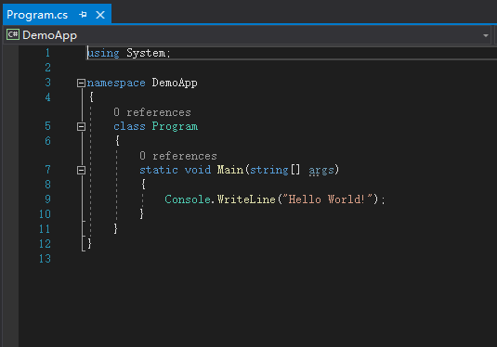497x347 pixels.
Task: Close the Program.cs tab
Action: click(100, 15)
